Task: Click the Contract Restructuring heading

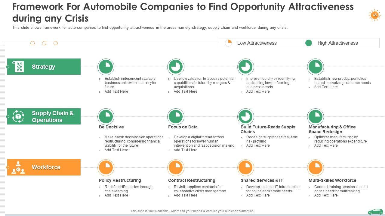Action: 192,180
